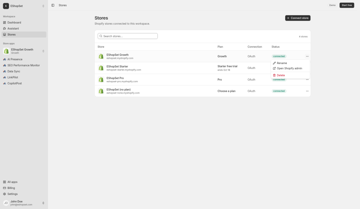Viewport: 360px width, 209px height.
Task: Click the CopilotPost app icon
Action: pyautogui.click(x=4, y=83)
